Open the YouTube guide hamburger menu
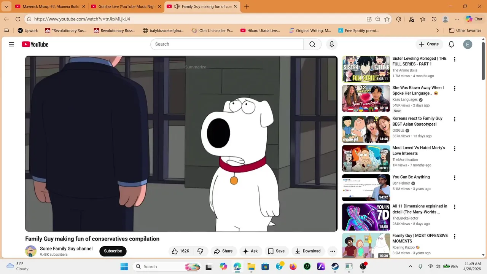Viewport: 487px width, 274px height. click(x=11, y=45)
